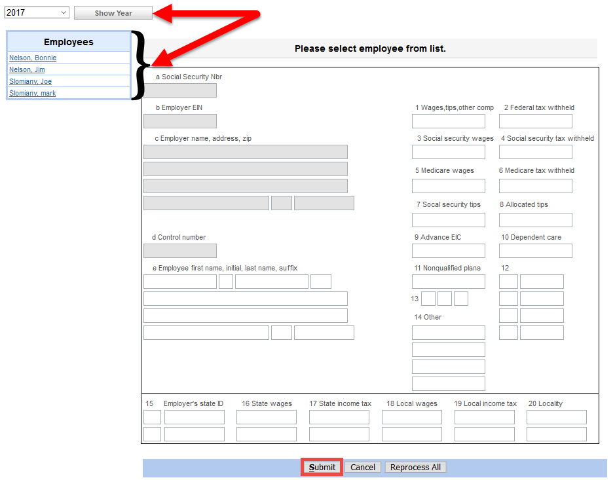This screenshot has height=480, width=615.
Task: Click the Socal security tips field
Action: coord(448,220)
